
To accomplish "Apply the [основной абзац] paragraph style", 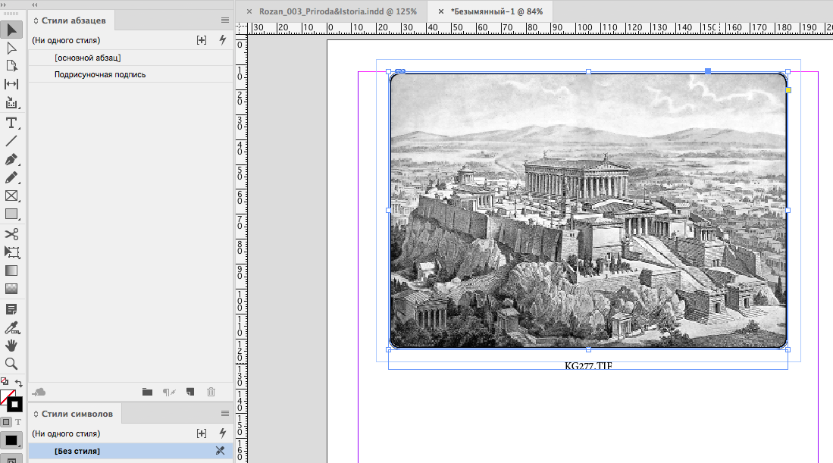I will click(x=88, y=58).
